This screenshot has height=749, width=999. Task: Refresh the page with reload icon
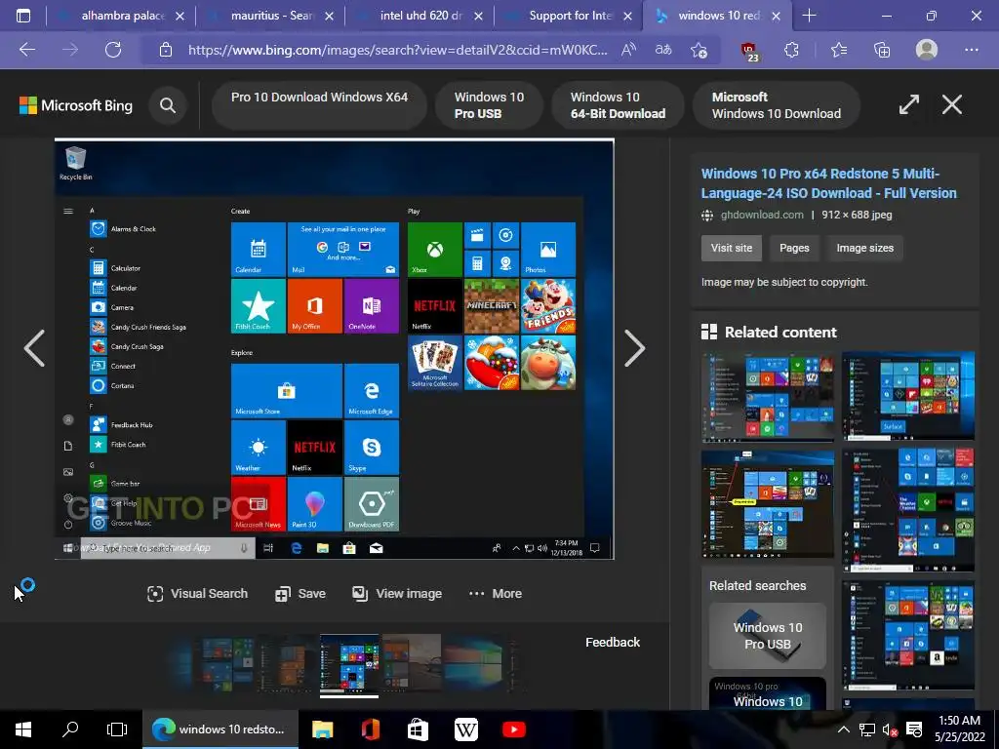click(x=113, y=50)
